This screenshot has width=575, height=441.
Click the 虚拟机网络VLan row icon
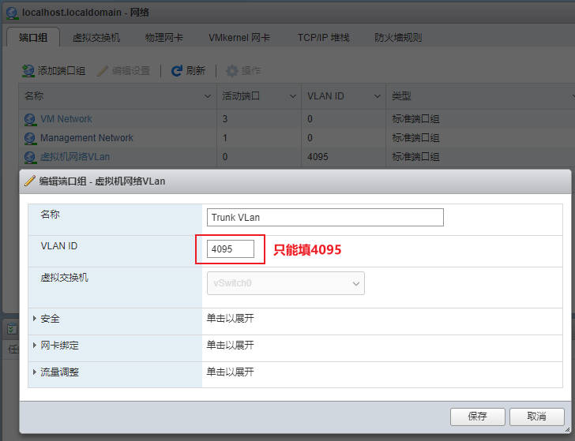[x=30, y=157]
